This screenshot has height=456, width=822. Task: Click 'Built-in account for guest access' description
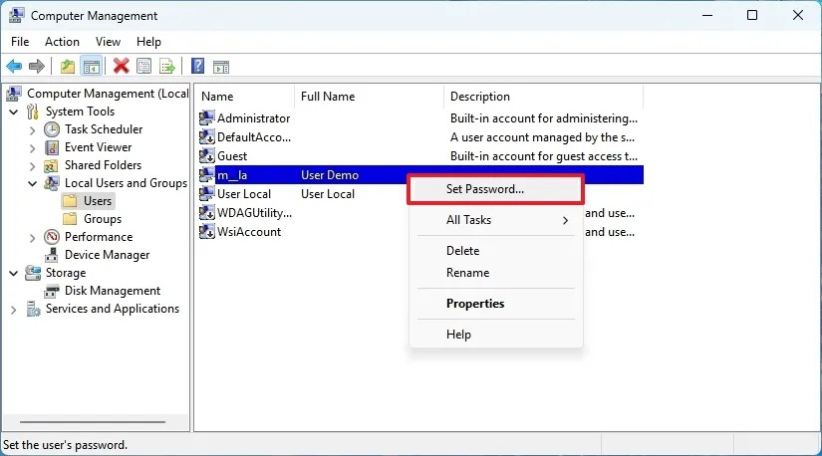544,156
